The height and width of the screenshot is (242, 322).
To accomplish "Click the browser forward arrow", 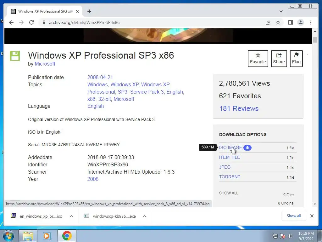I will click(21, 22).
